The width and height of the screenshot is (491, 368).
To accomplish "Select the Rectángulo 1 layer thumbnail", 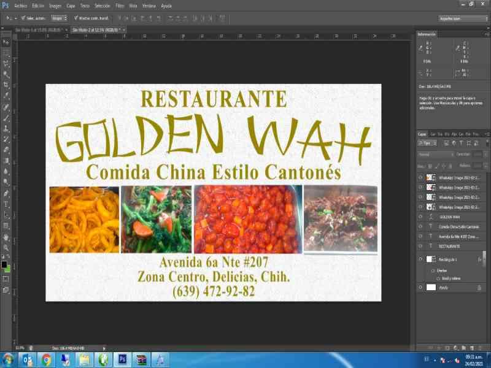I will click(430, 259).
